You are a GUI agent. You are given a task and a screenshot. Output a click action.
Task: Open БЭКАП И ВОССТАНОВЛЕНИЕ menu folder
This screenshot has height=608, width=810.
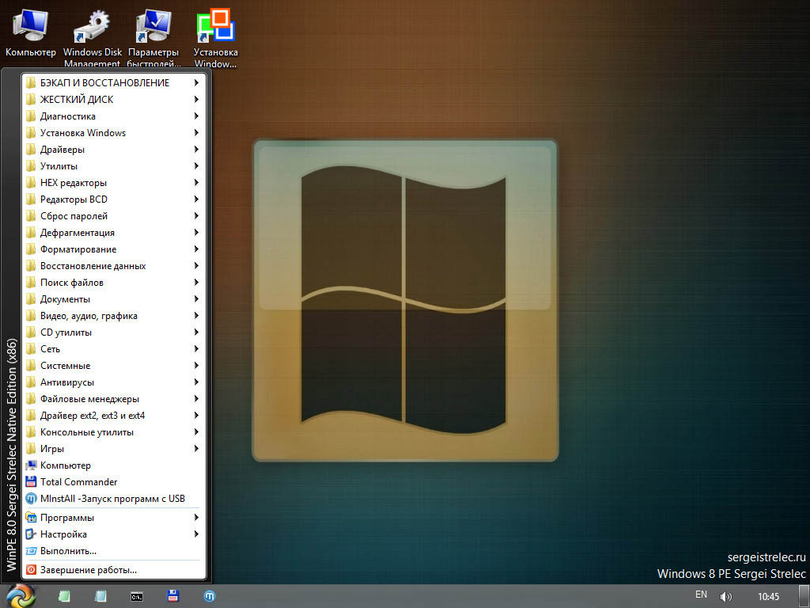point(112,82)
